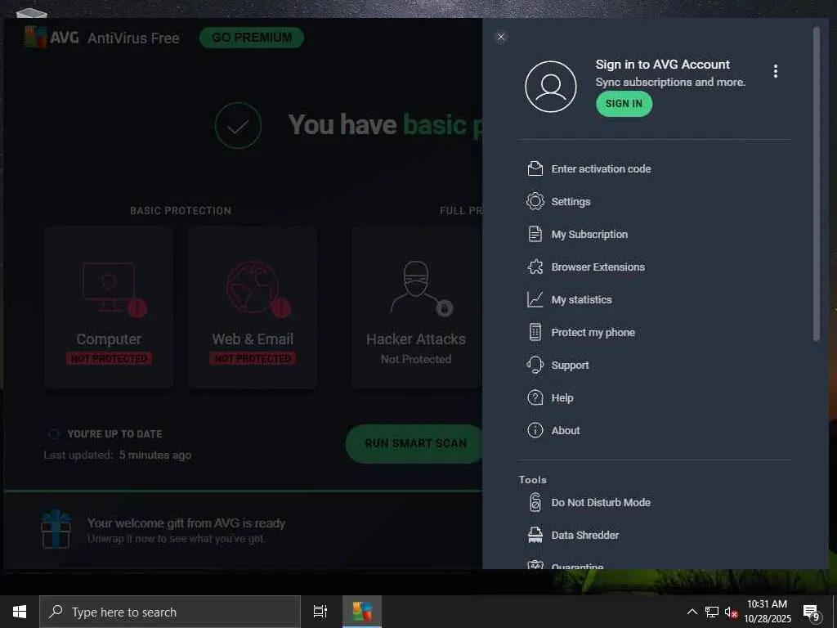This screenshot has height=628, width=837.
Task: Click the chart icon beside My statistics
Action: click(x=535, y=299)
